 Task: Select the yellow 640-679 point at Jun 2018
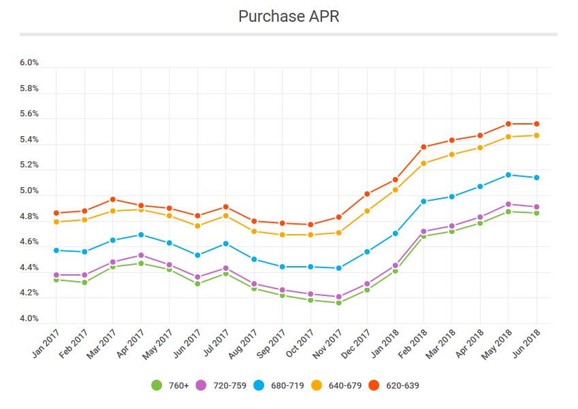point(536,135)
